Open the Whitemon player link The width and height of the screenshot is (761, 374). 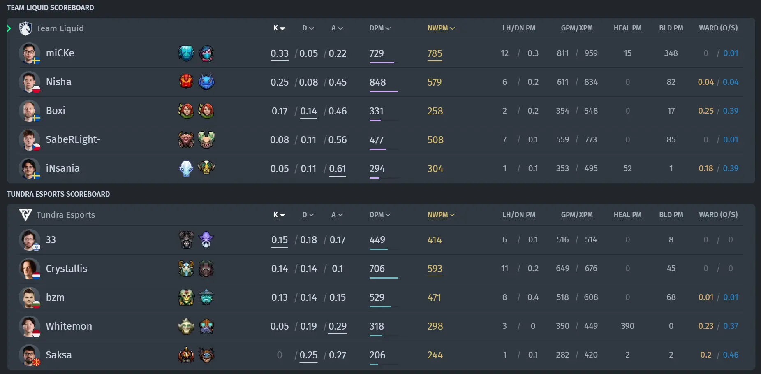click(69, 326)
